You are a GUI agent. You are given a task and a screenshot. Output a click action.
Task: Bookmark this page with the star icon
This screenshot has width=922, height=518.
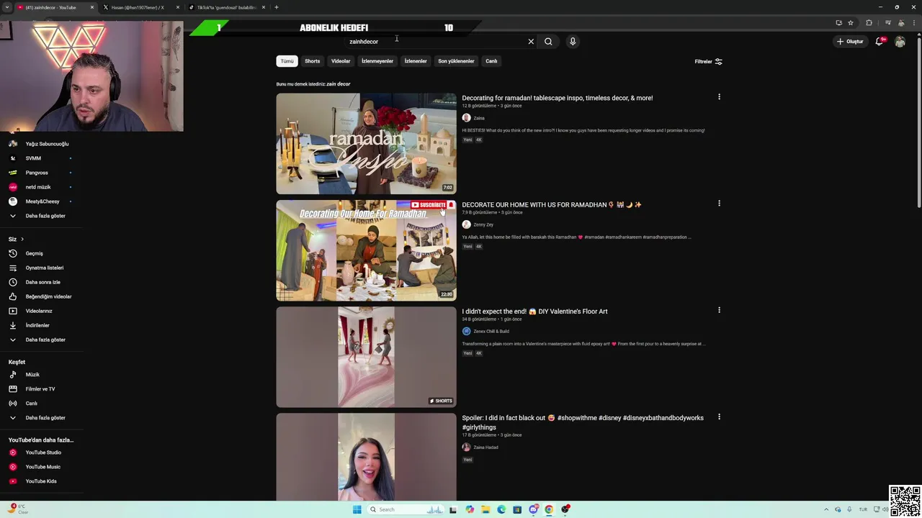click(851, 23)
